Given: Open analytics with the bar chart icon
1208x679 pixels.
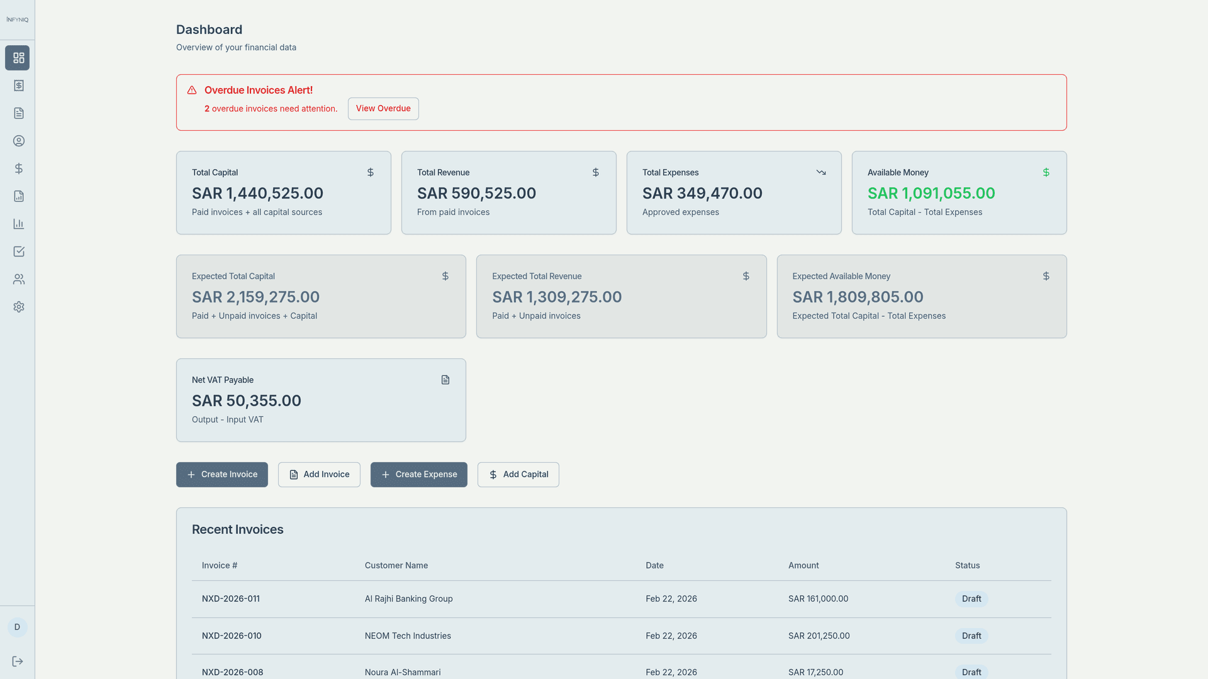Looking at the screenshot, I should [18, 224].
